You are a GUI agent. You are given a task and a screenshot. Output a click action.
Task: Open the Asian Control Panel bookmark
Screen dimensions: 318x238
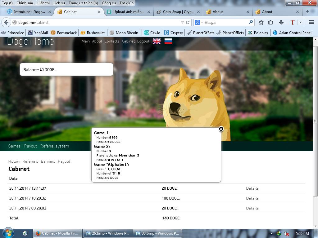pos(292,33)
